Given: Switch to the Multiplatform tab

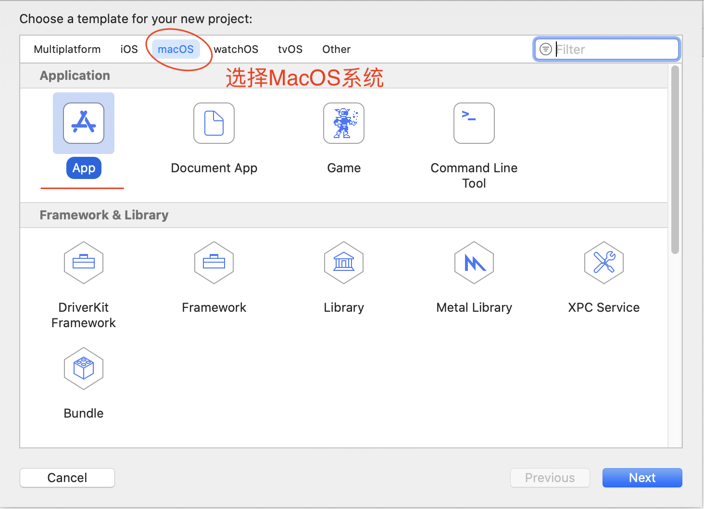Looking at the screenshot, I should [67, 49].
